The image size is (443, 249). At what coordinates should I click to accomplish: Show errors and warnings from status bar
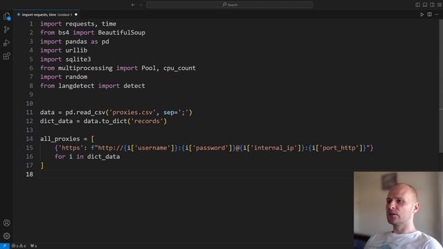tap(19, 246)
